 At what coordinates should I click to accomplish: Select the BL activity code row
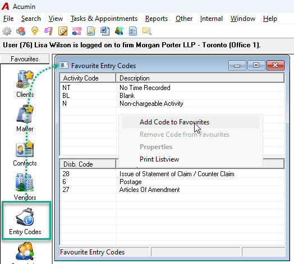pyautogui.click(x=172, y=96)
